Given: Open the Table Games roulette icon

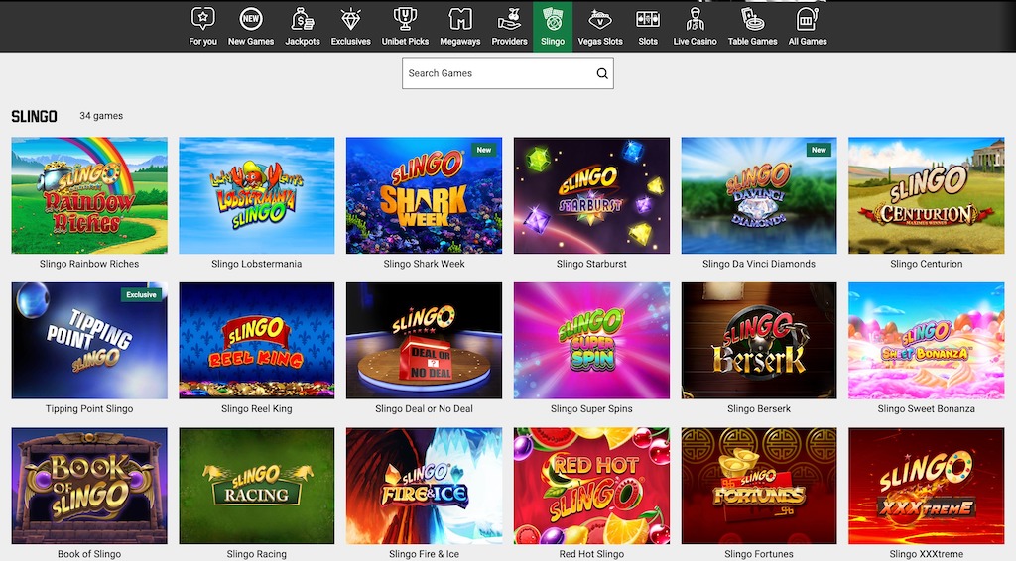Looking at the screenshot, I should [x=752, y=19].
